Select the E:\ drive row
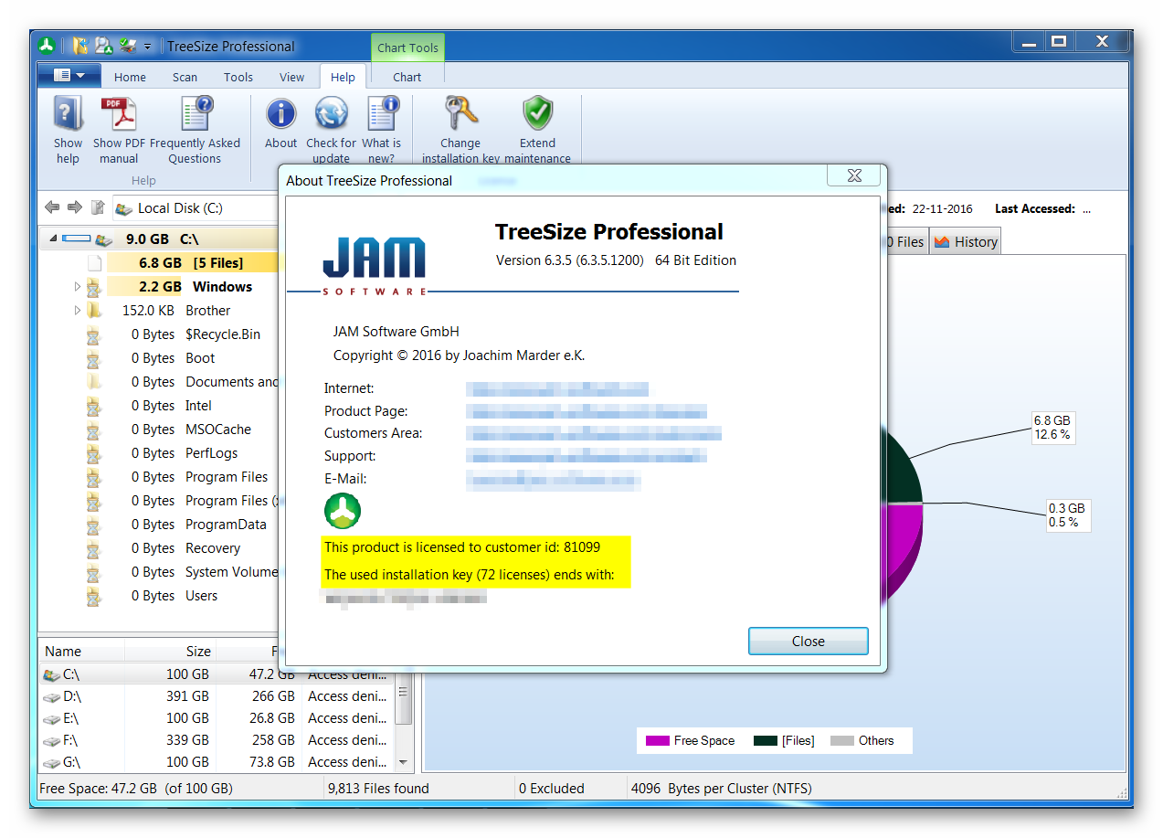The image size is (1163, 838). tap(217, 718)
